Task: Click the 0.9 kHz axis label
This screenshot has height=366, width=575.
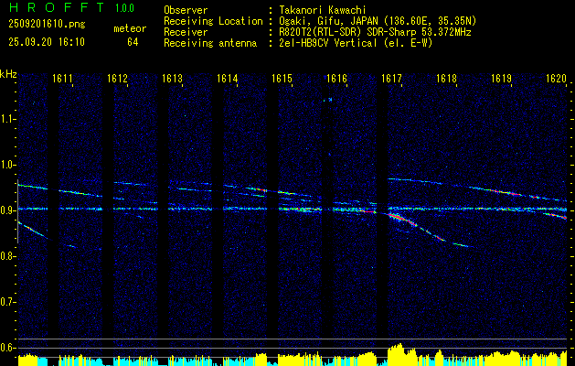Action: [7, 210]
